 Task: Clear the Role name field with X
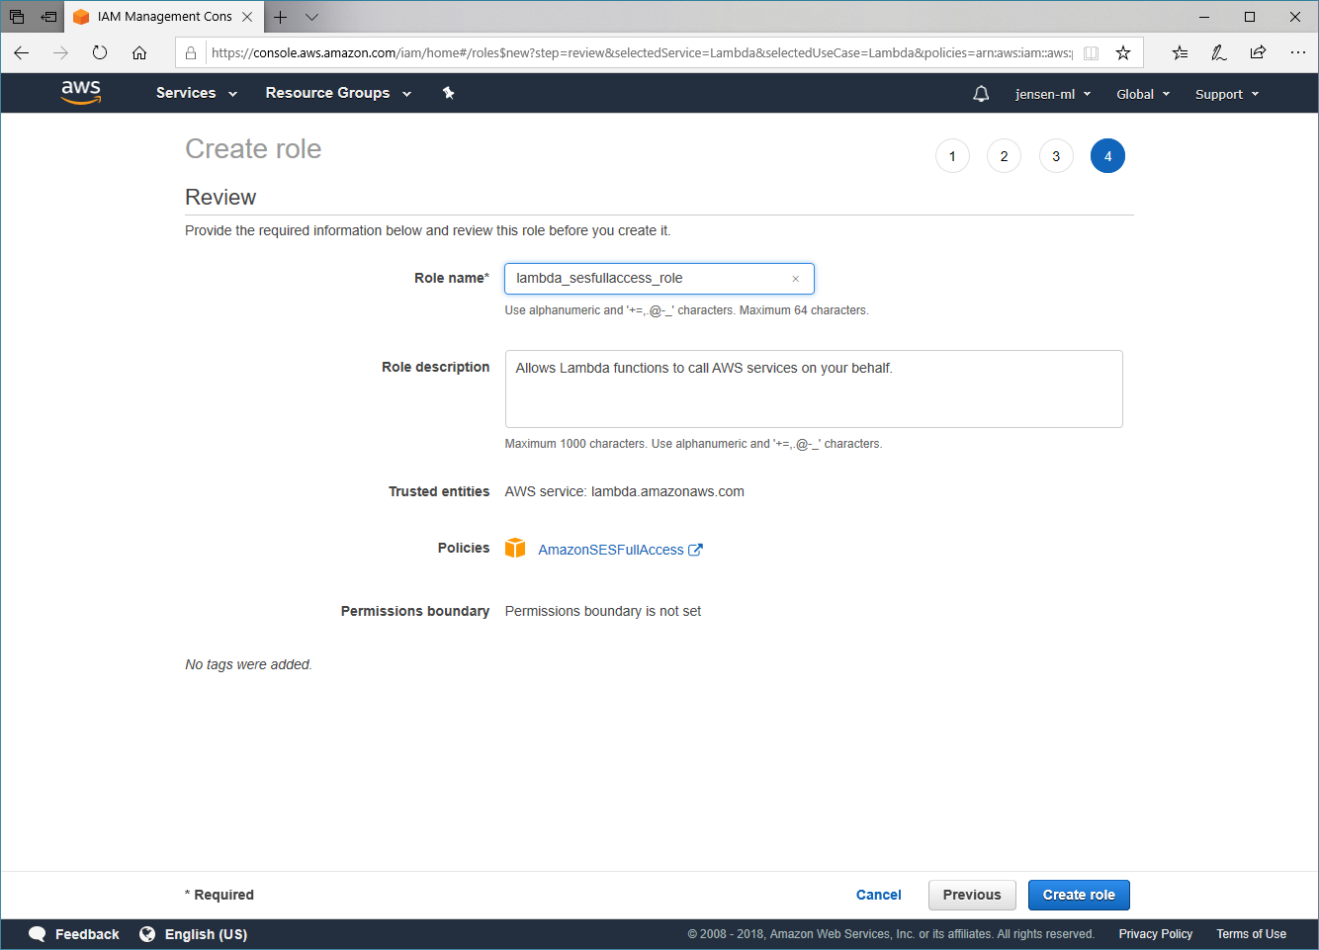coord(795,279)
